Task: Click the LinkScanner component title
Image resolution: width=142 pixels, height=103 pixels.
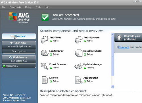Action: [56, 51]
